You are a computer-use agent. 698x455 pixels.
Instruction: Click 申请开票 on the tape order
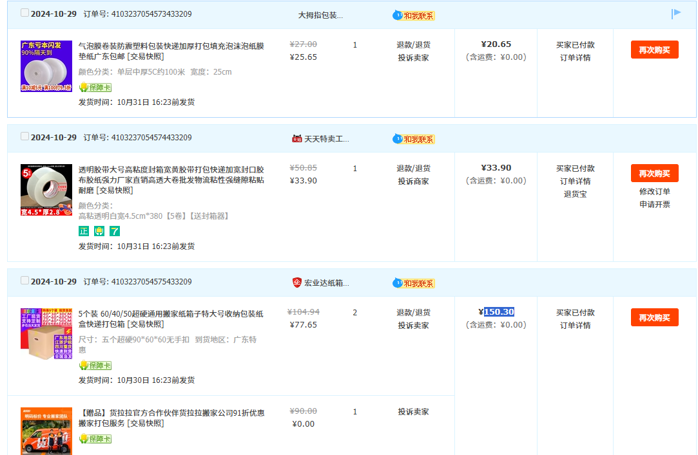(x=654, y=204)
